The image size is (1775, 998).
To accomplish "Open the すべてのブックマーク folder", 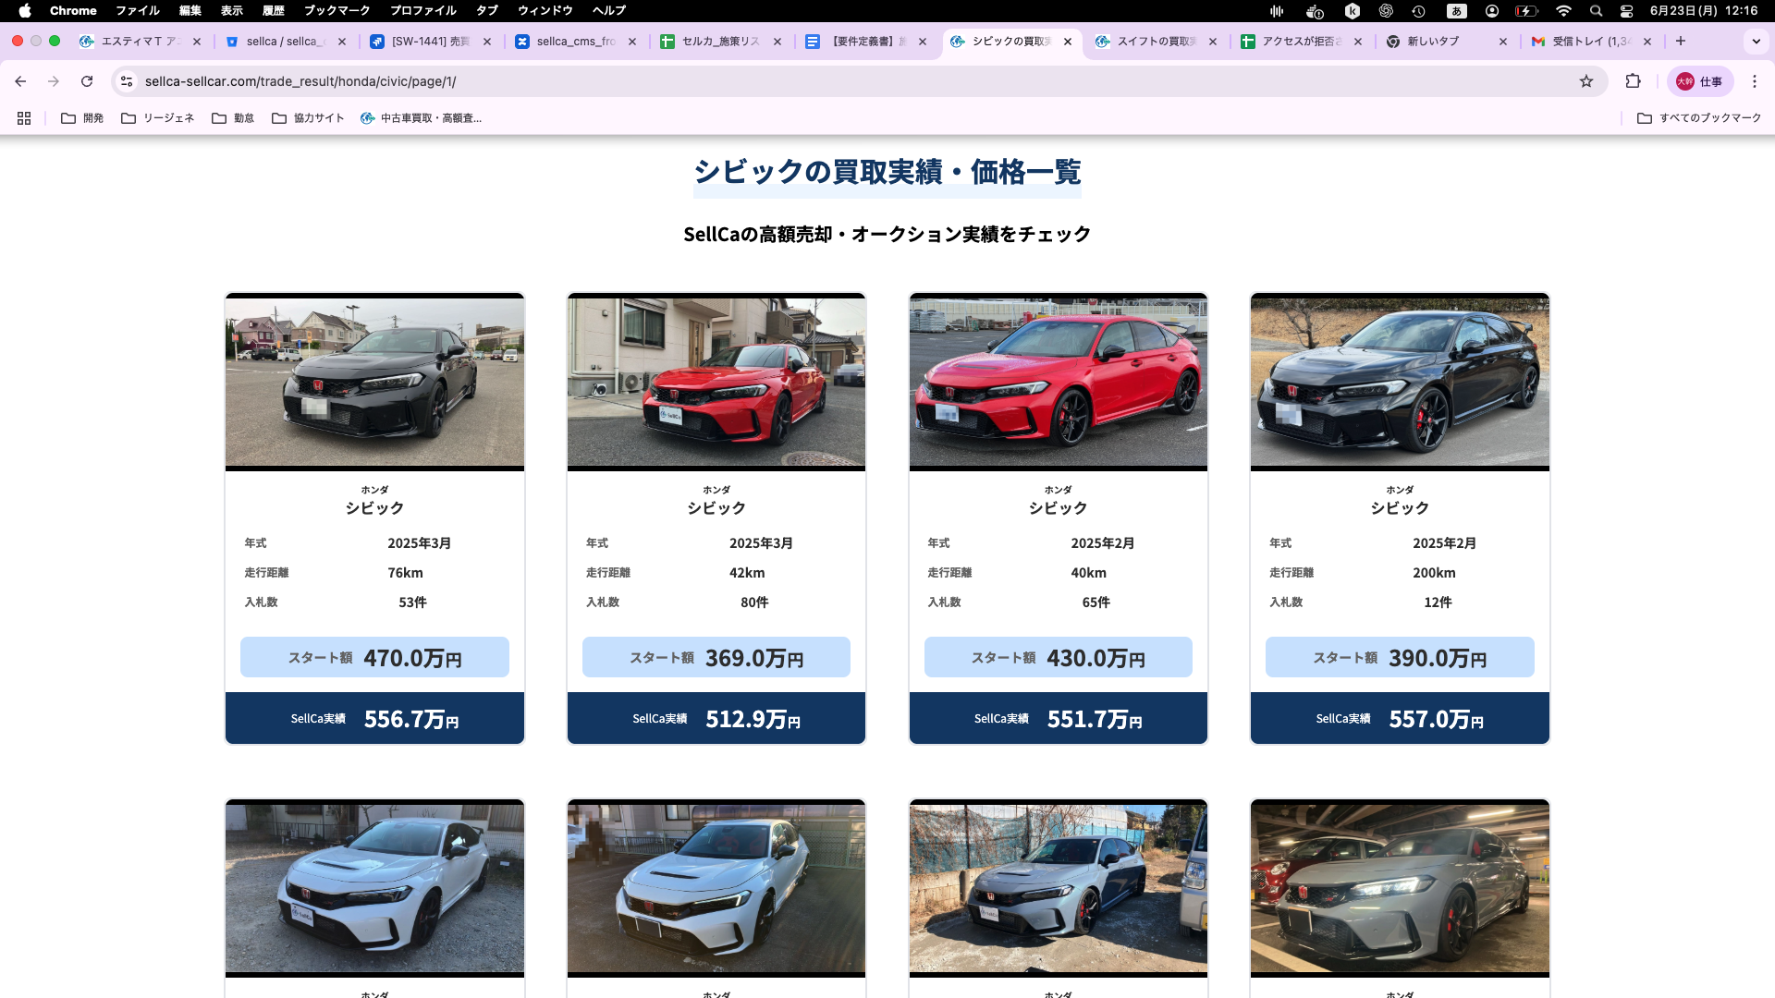I will click(x=1699, y=118).
